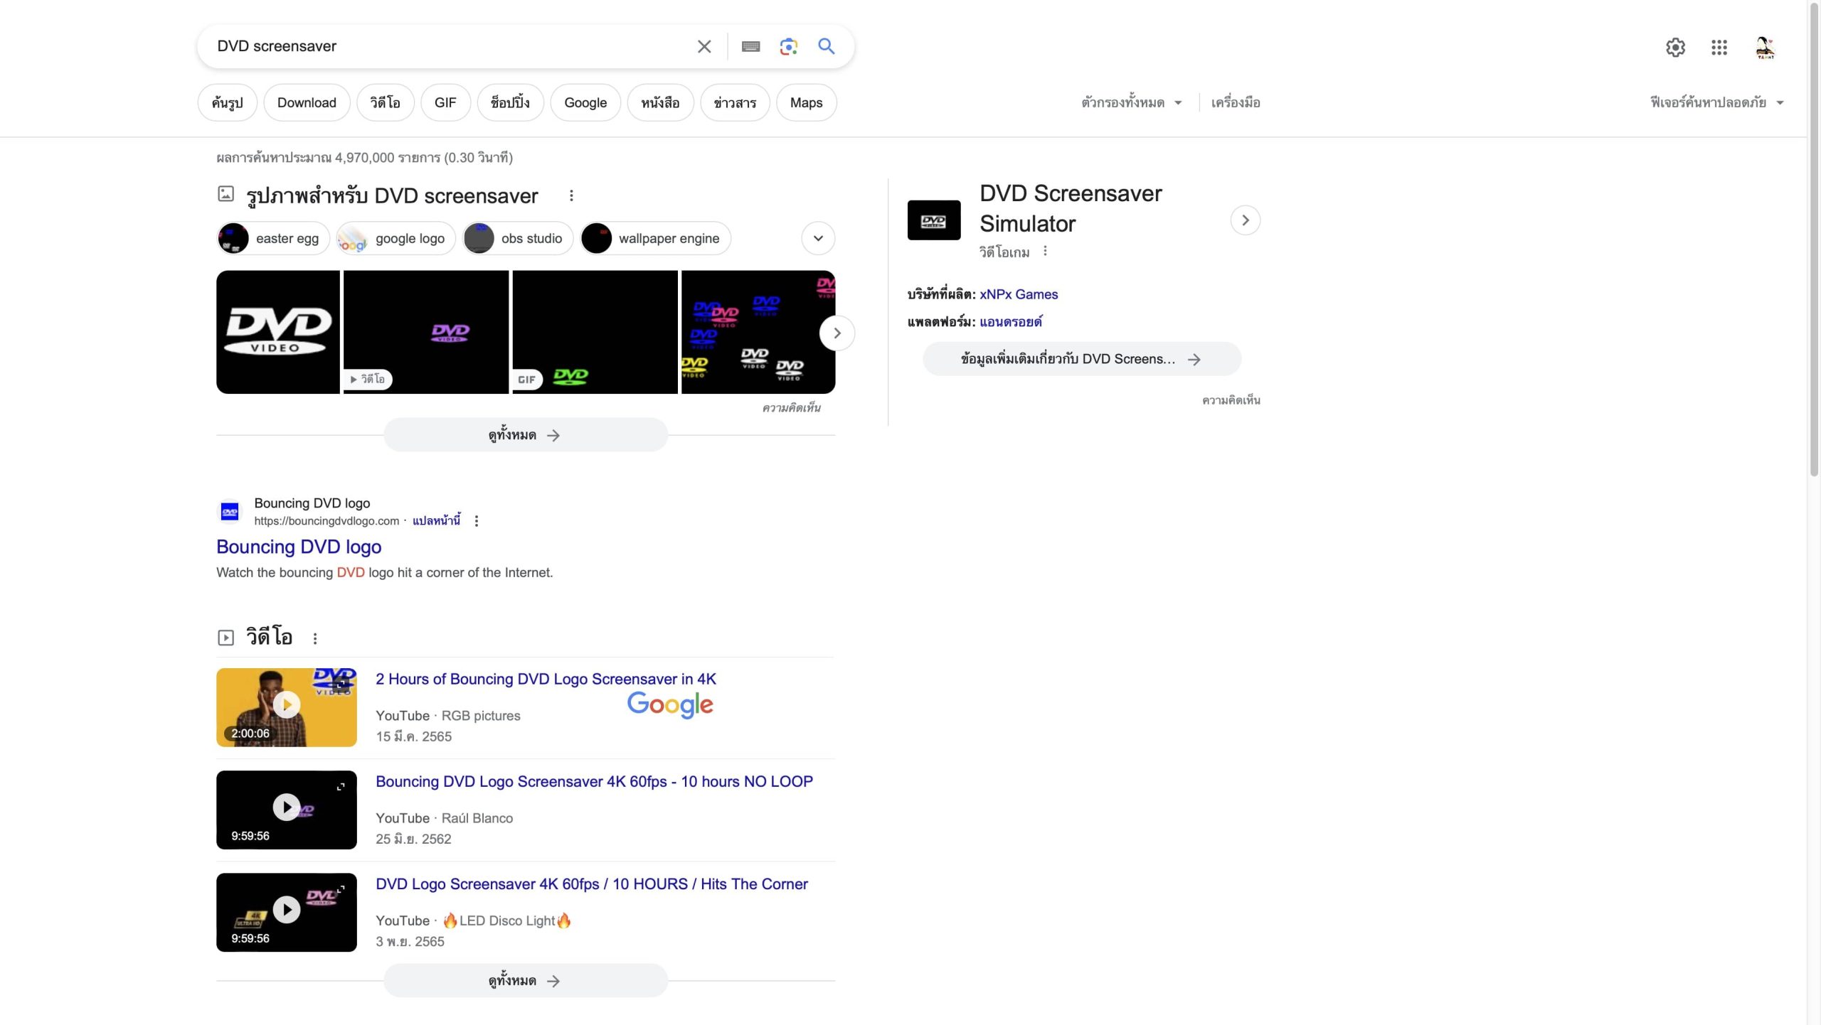Open the Bouncing DVD logo link
Screen dimensions: 1821x1025
(x=299, y=547)
